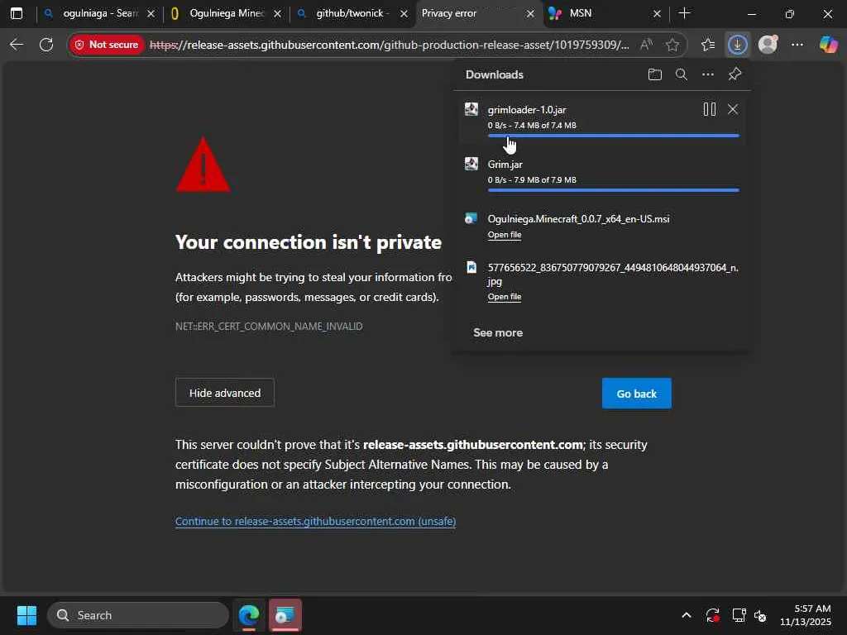Image resolution: width=847 pixels, height=635 pixels.
Task: Search downloads with magnifier icon
Action: pos(682,74)
